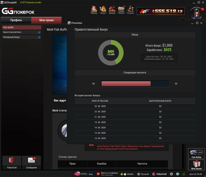
Task: Open the player avatar profile
Action: coord(197,13)
